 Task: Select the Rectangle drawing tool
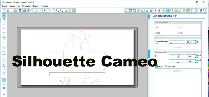click(4, 28)
